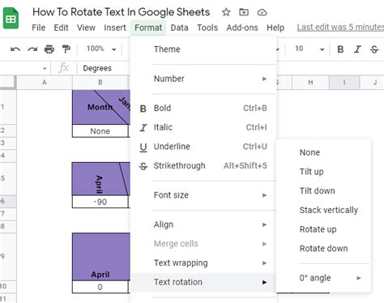This screenshot has height=303, width=384.
Task: Click the Redo arrow icon
Action: point(32,49)
